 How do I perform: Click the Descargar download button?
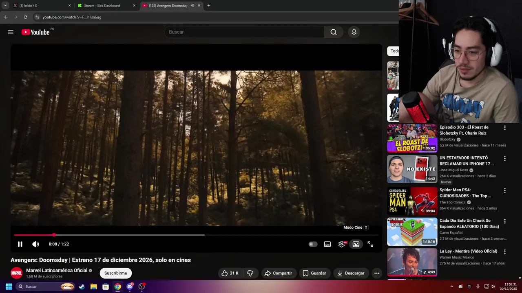coord(351,273)
